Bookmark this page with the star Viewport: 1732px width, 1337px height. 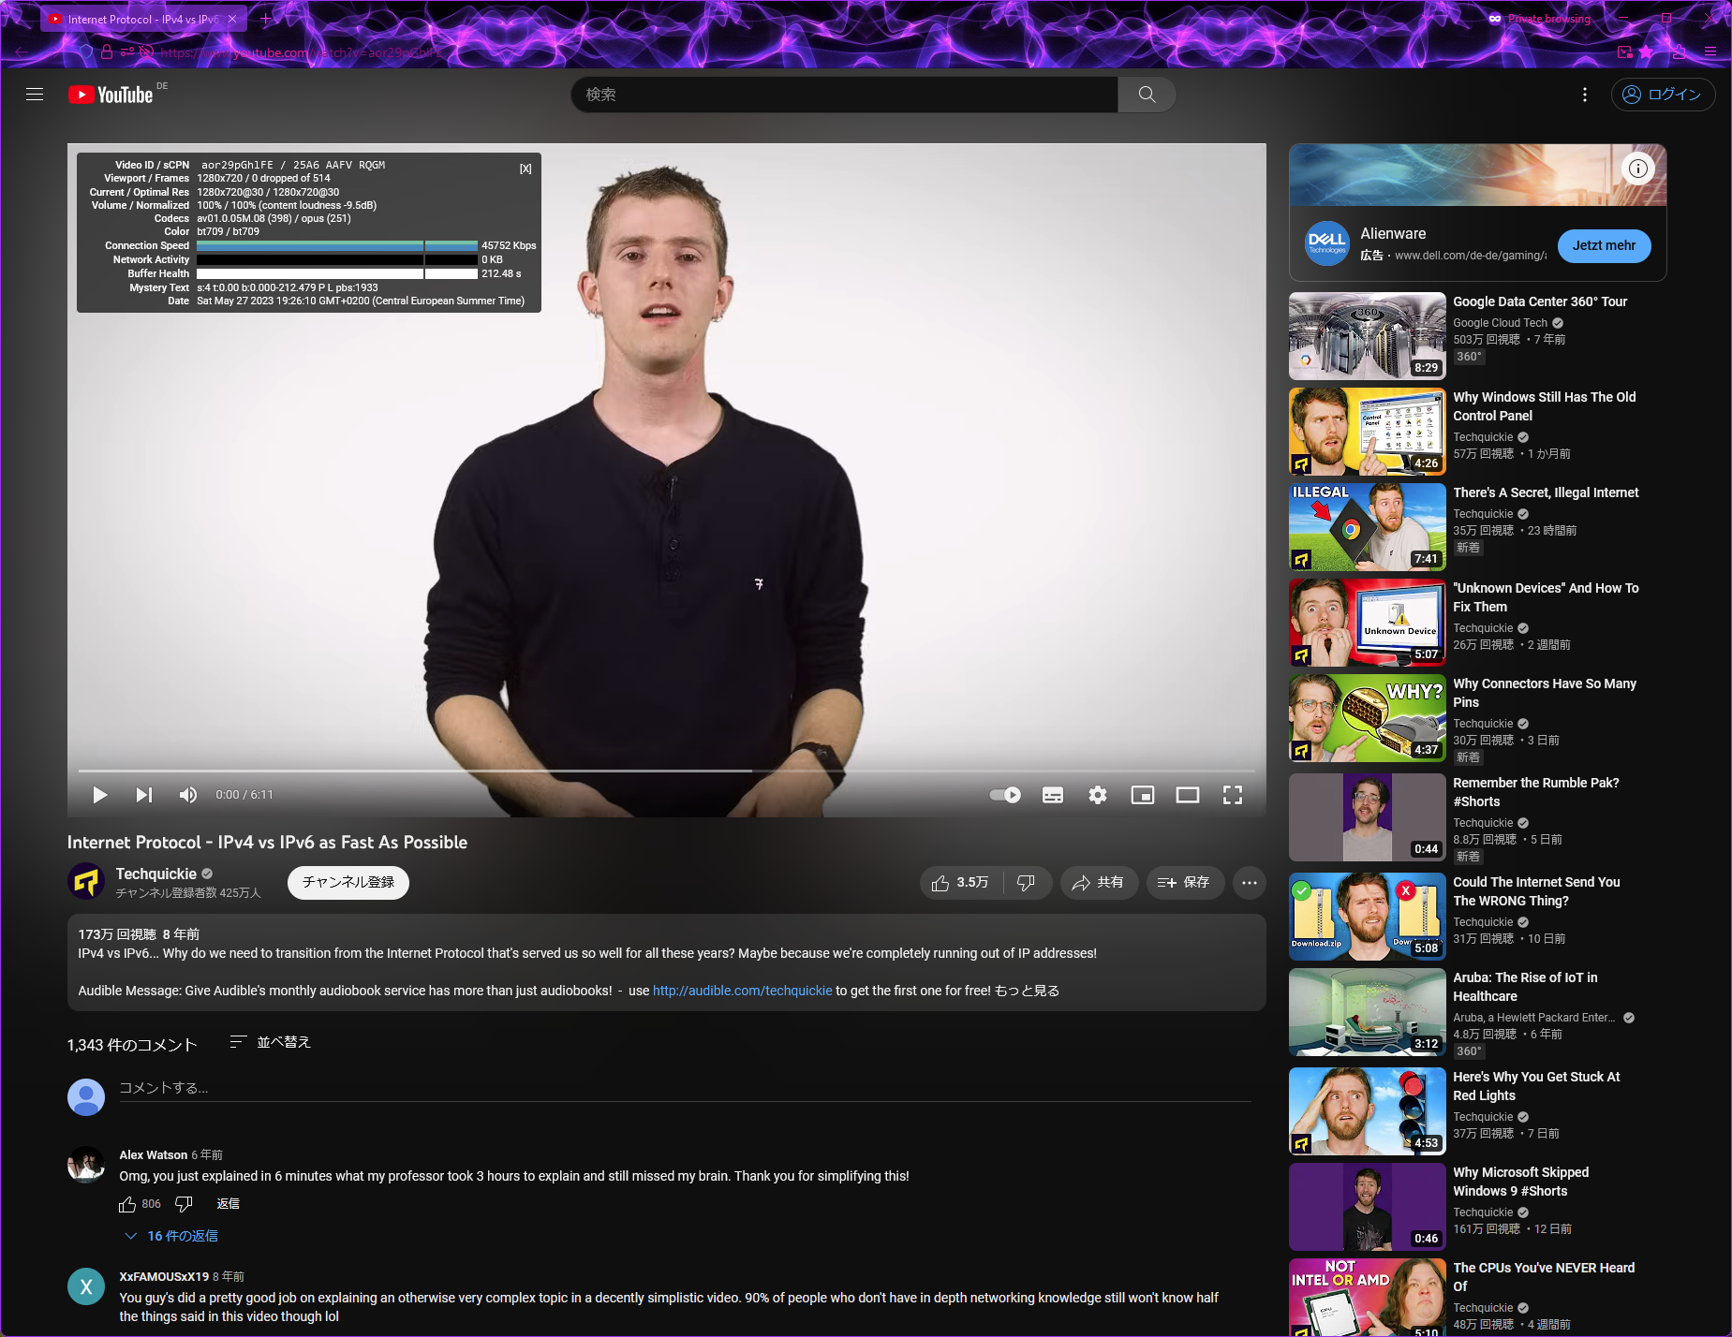pyautogui.click(x=1646, y=52)
